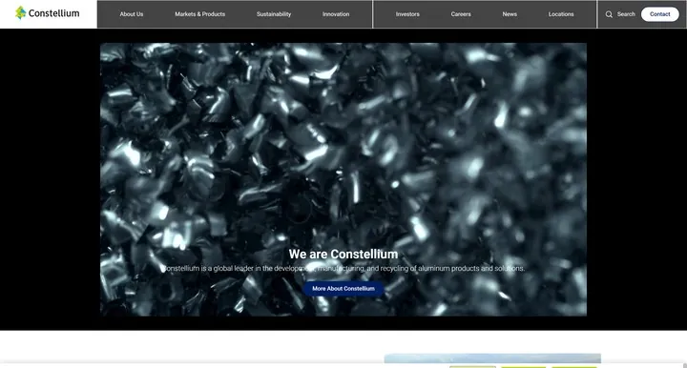Click the More About Constellium button
687x368 pixels.
(x=343, y=288)
